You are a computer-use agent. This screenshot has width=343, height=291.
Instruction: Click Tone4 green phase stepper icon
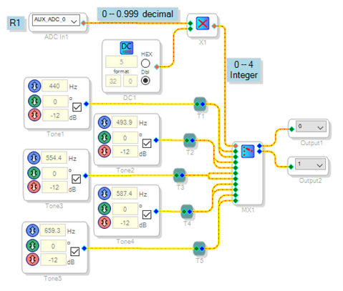coord(105,209)
